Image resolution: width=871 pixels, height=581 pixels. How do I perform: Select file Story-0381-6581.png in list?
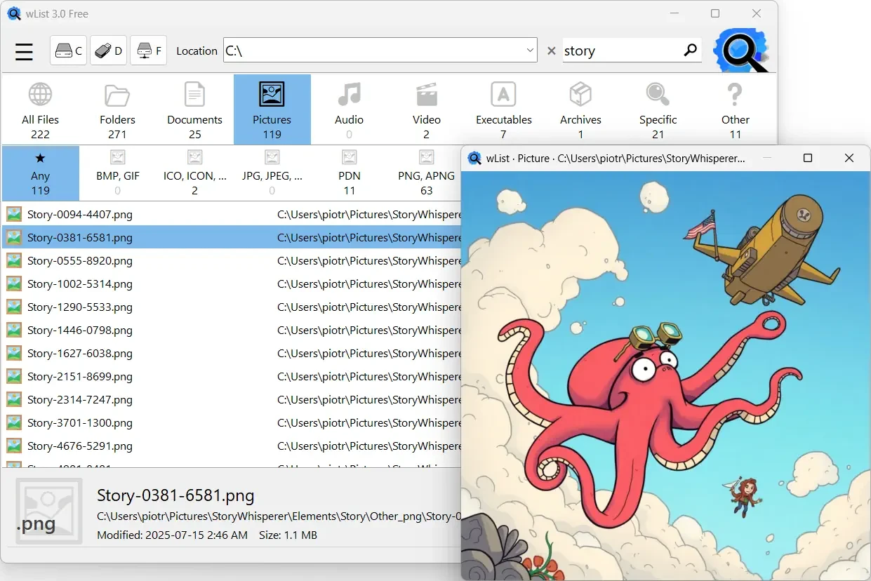[232, 237]
